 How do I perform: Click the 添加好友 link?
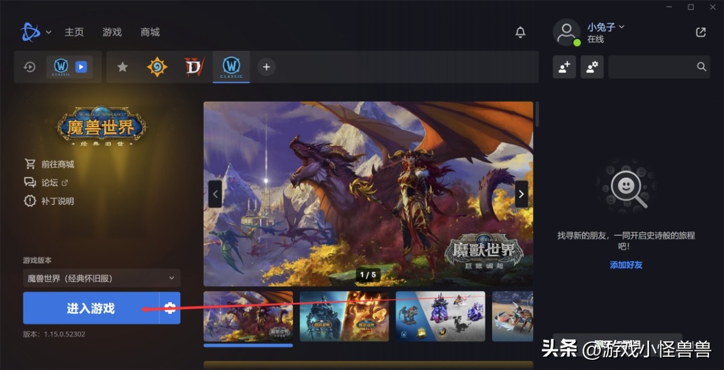[x=626, y=265]
